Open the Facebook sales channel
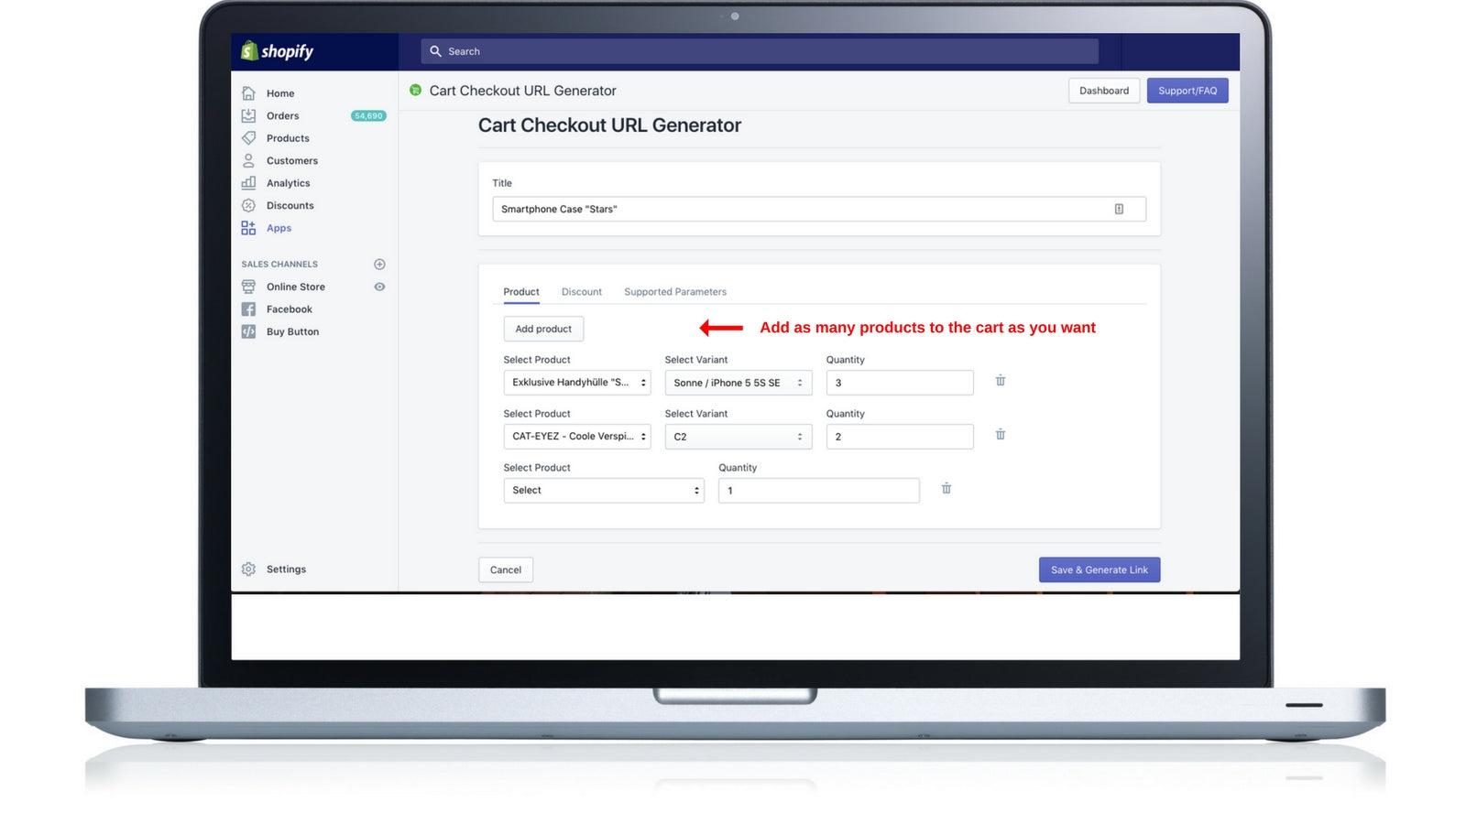This screenshot has height=824, width=1466. (x=289, y=309)
